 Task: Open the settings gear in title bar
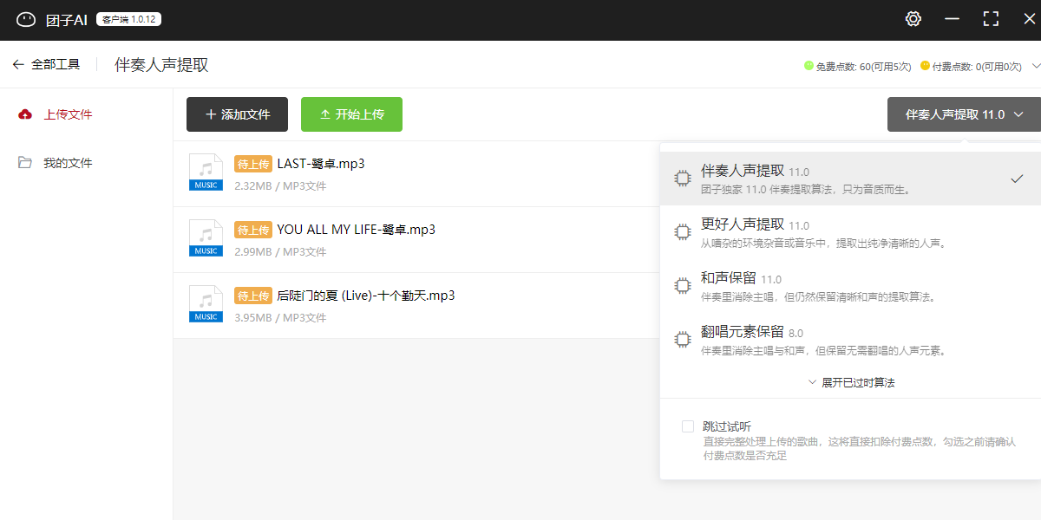pyautogui.click(x=913, y=19)
